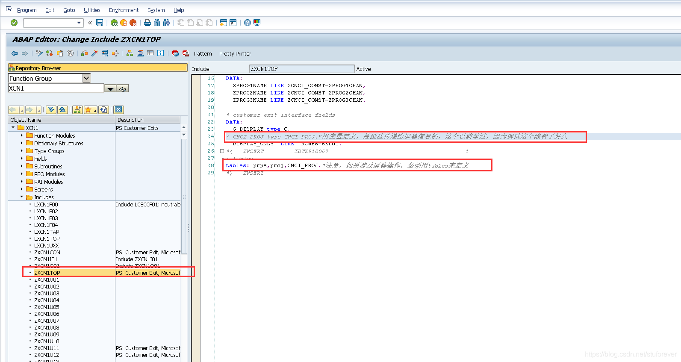Open the command field dropdown arrow
Screen dimensions: 681x362
pos(79,23)
